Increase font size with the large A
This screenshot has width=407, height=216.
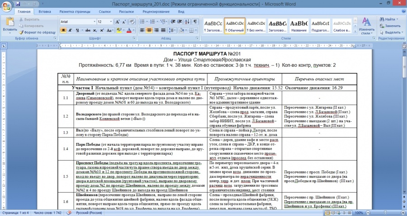click(117, 22)
